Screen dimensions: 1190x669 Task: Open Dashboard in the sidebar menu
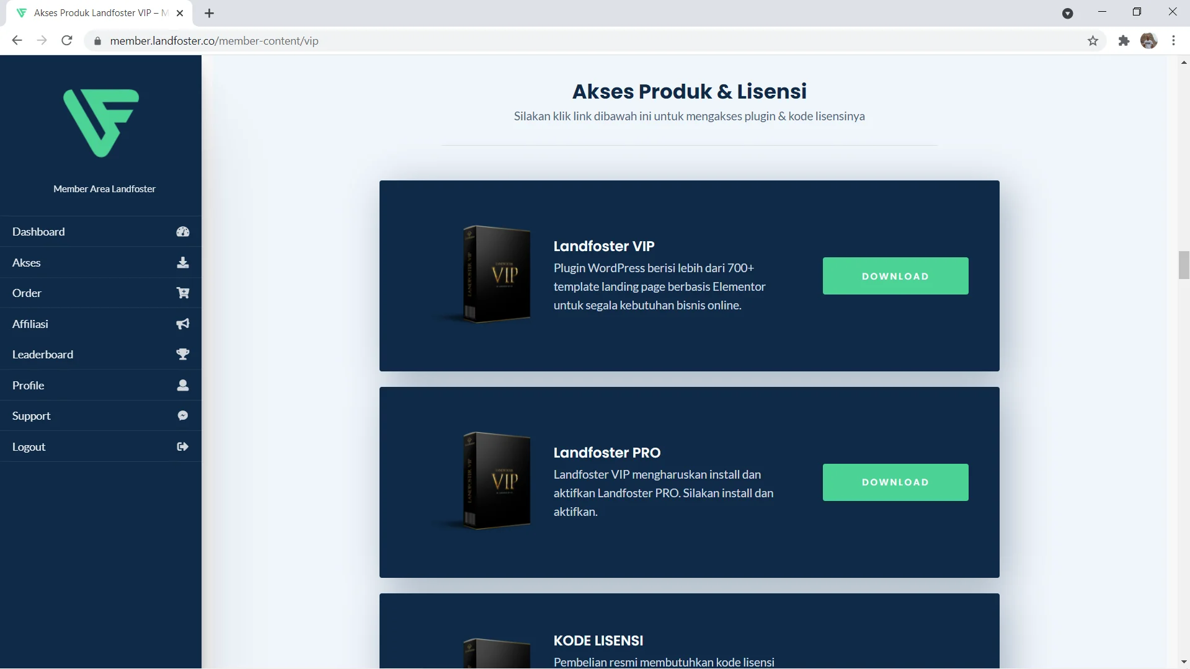(x=100, y=232)
